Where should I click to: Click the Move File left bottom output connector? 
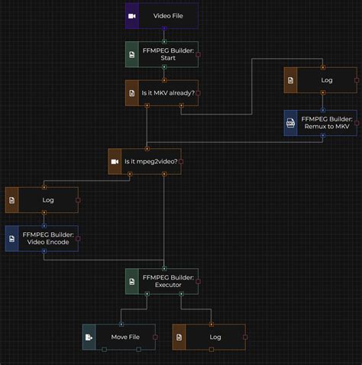(104, 350)
